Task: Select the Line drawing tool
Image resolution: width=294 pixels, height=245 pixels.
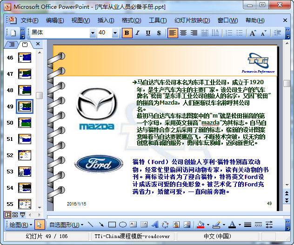Action: click(91, 225)
